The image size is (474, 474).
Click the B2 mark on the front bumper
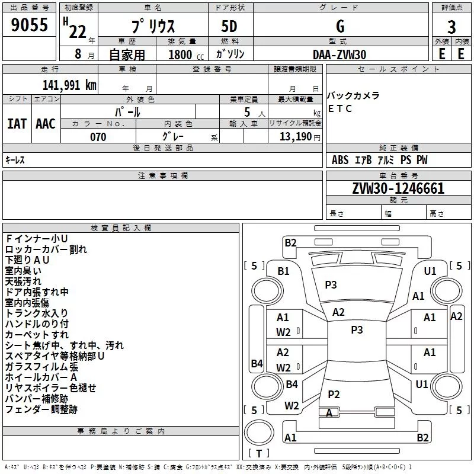[x=290, y=242]
